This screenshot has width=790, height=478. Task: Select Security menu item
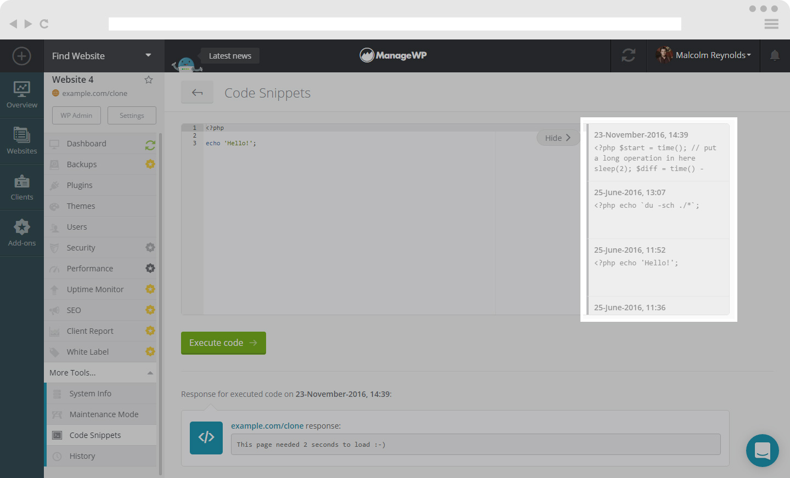coord(100,248)
